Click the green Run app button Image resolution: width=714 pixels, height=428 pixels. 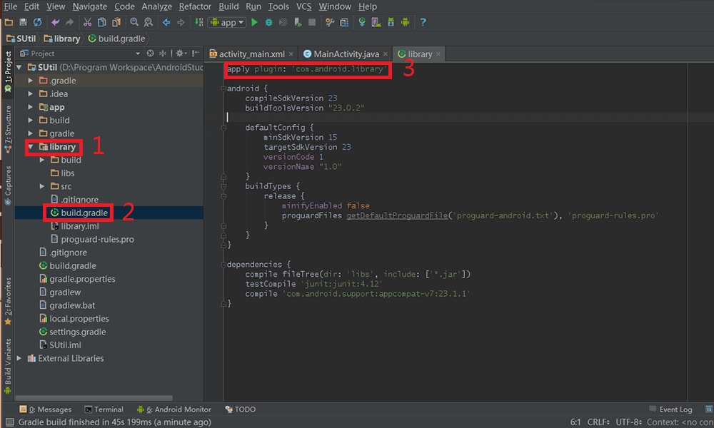pos(255,23)
